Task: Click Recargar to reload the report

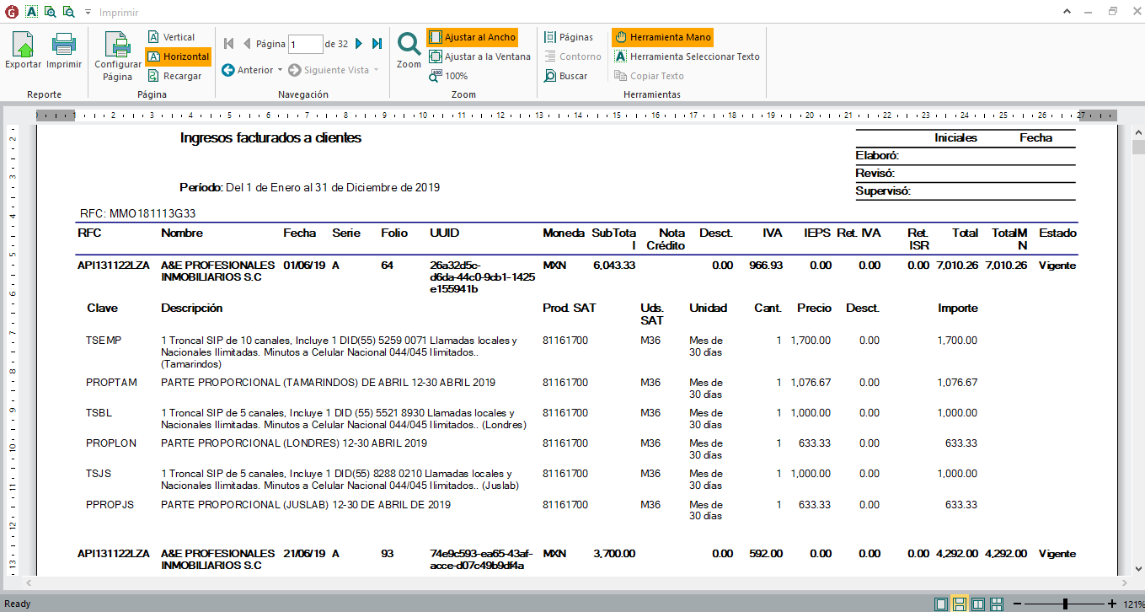Action: point(175,76)
